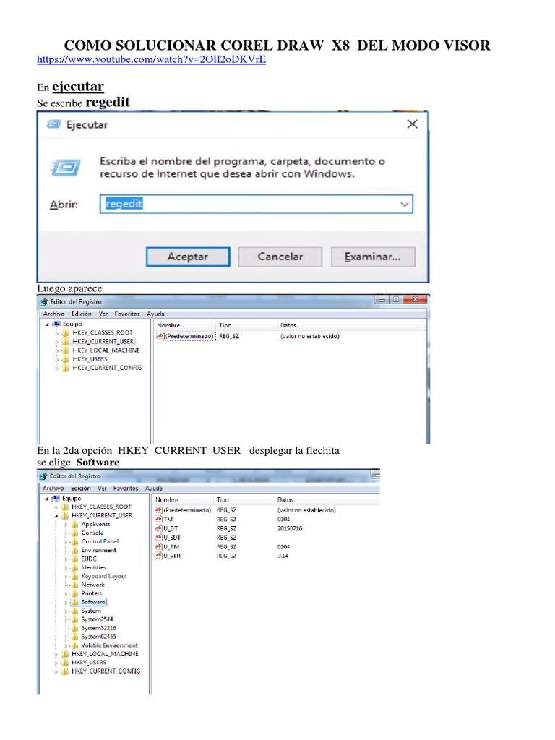The width and height of the screenshot is (555, 740).
Task: Click HKEY_CURRENT_CONFIG folder icon in upper Registry Editor
Action: (66, 368)
